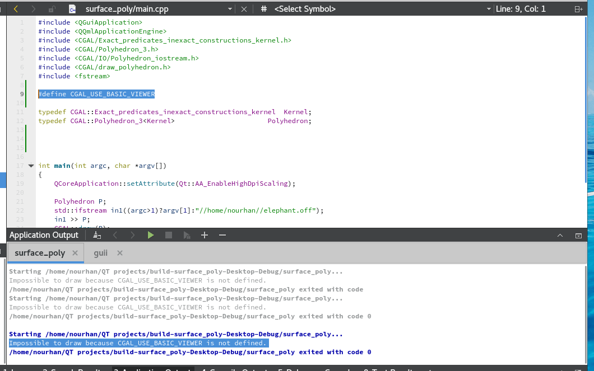
Task: Zoom out output text with the minus icon
Action: click(222, 235)
